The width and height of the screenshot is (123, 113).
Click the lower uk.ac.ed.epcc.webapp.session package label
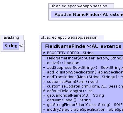pyautogui.click(x=69, y=37)
